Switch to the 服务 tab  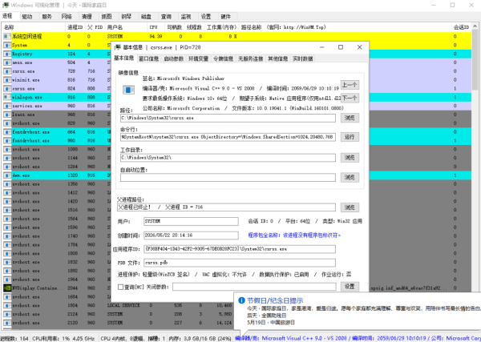coord(46,17)
